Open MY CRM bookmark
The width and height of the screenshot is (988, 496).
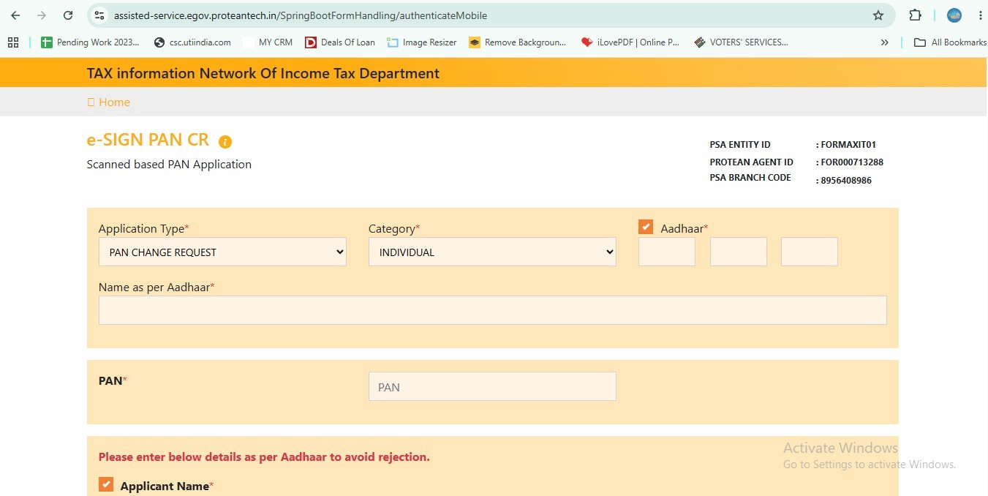point(268,42)
